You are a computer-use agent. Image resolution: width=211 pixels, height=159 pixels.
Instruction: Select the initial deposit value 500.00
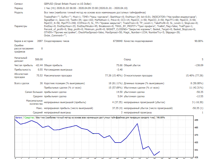point(39,59)
